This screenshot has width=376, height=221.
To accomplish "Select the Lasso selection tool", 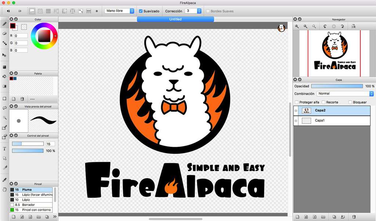I will coord(4,107).
